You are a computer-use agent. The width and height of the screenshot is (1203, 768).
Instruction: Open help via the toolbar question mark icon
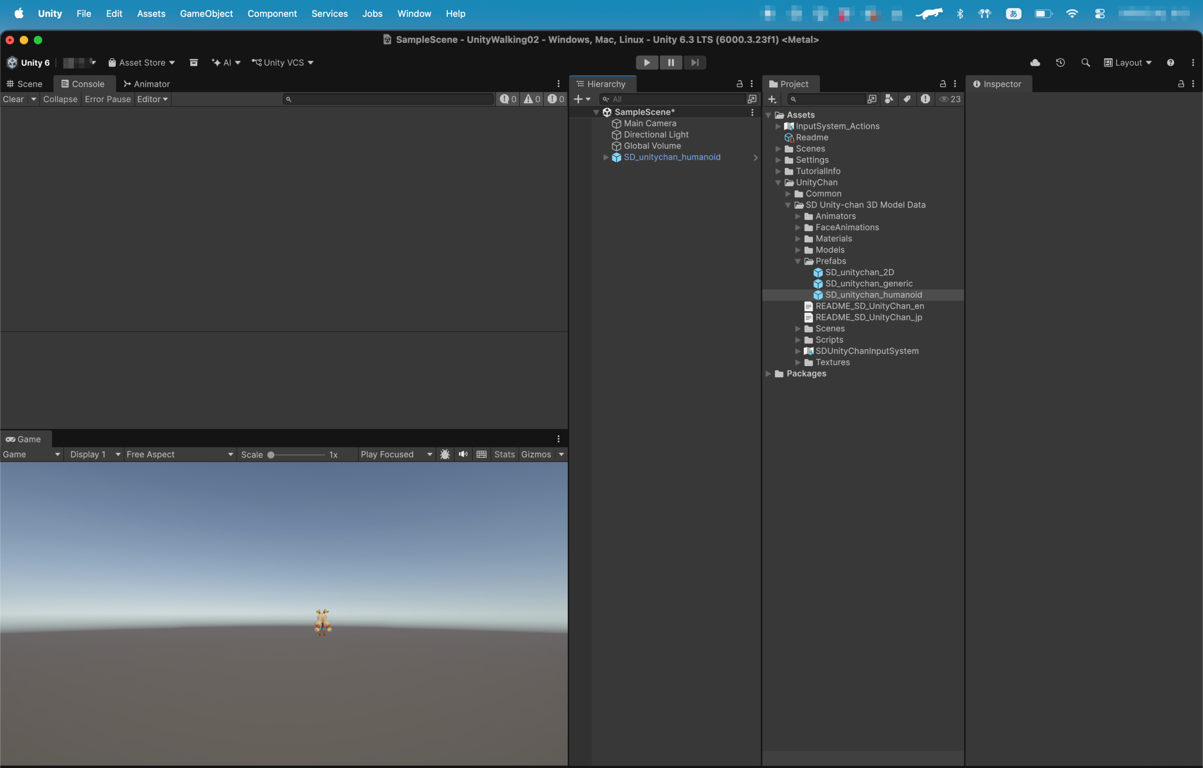pos(1171,62)
